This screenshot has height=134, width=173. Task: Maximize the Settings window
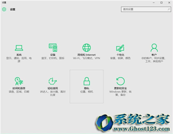coord(162,2)
